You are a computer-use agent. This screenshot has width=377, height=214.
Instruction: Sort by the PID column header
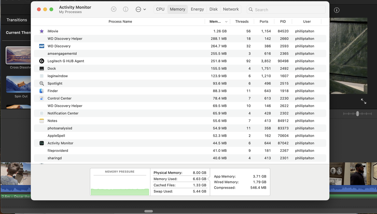(x=283, y=21)
